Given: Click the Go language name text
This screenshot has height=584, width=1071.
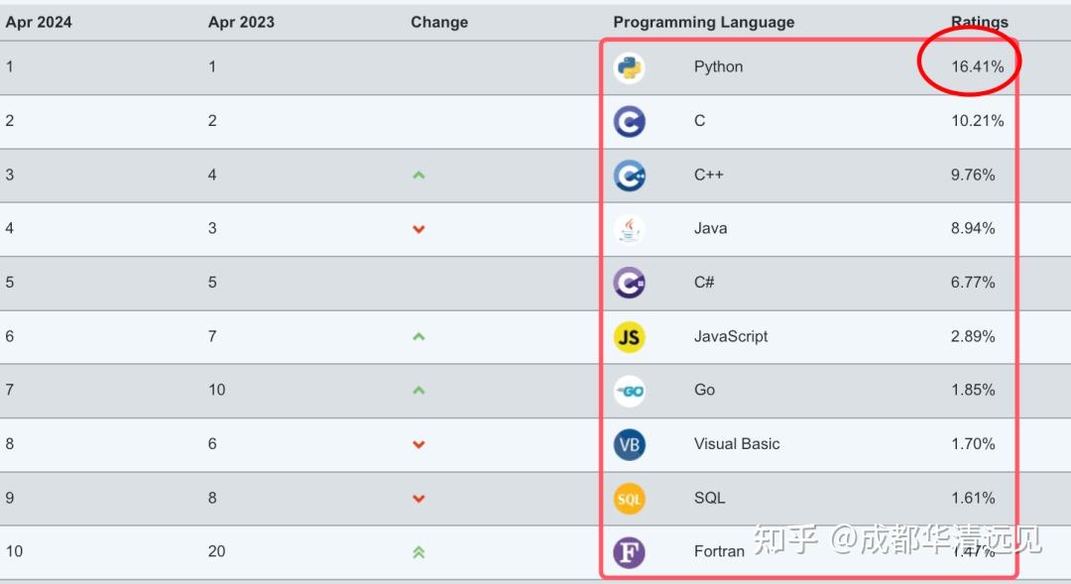Looking at the screenshot, I should pos(704,390).
